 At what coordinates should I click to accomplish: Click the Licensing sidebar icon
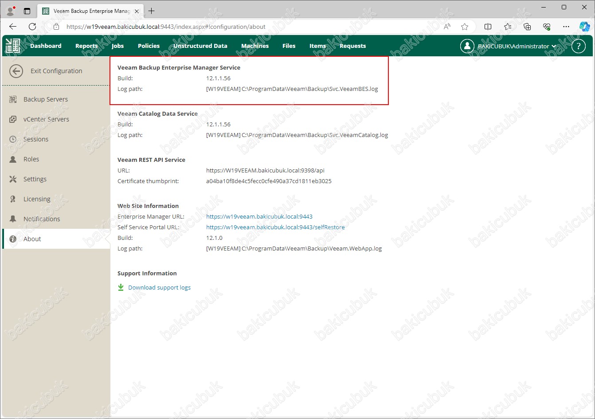click(13, 199)
